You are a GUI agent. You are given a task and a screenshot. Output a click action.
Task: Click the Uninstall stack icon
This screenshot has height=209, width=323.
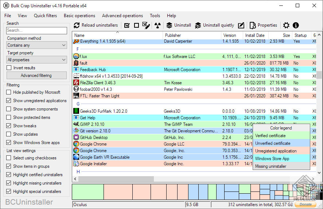coord(169,26)
